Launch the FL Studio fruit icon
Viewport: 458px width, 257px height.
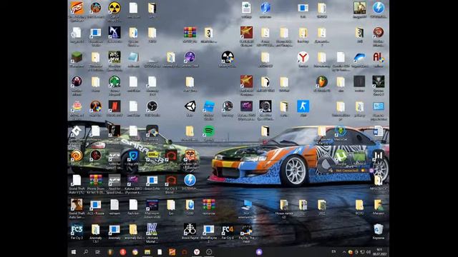pos(321,82)
